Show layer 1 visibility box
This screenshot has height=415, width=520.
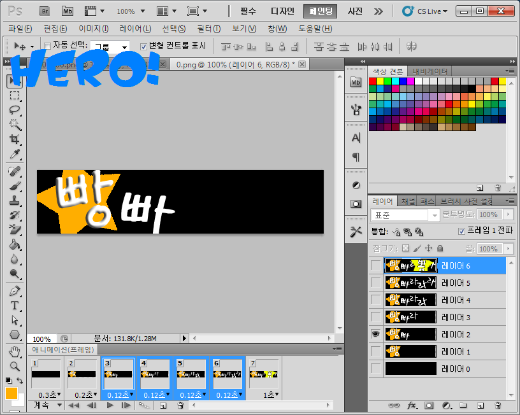coord(375,351)
